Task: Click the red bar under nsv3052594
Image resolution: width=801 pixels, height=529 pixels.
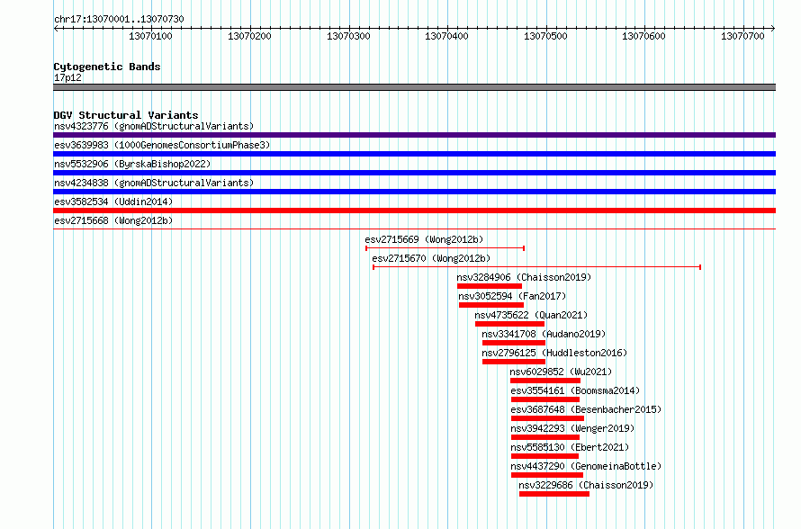Action: [490, 305]
